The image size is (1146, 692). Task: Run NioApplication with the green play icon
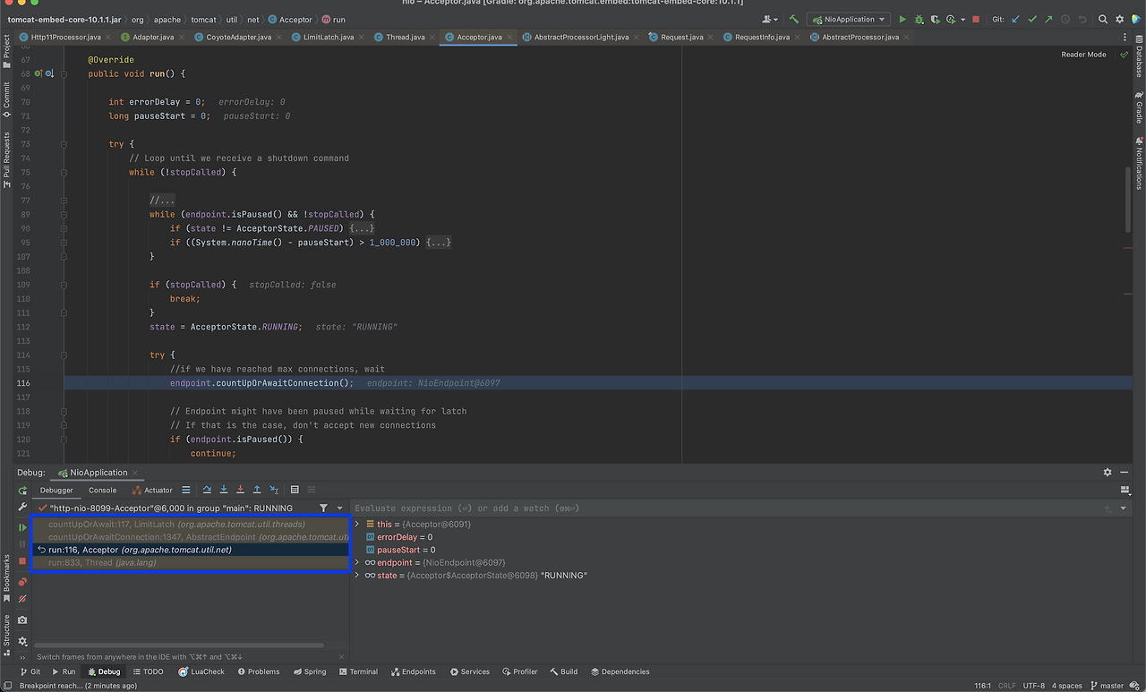[x=902, y=19]
